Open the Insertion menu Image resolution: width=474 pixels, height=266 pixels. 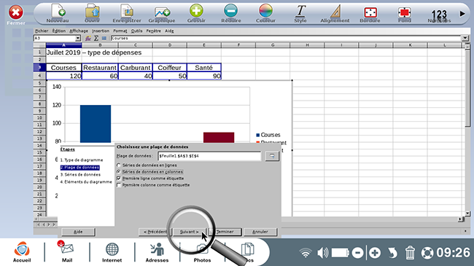(101, 31)
